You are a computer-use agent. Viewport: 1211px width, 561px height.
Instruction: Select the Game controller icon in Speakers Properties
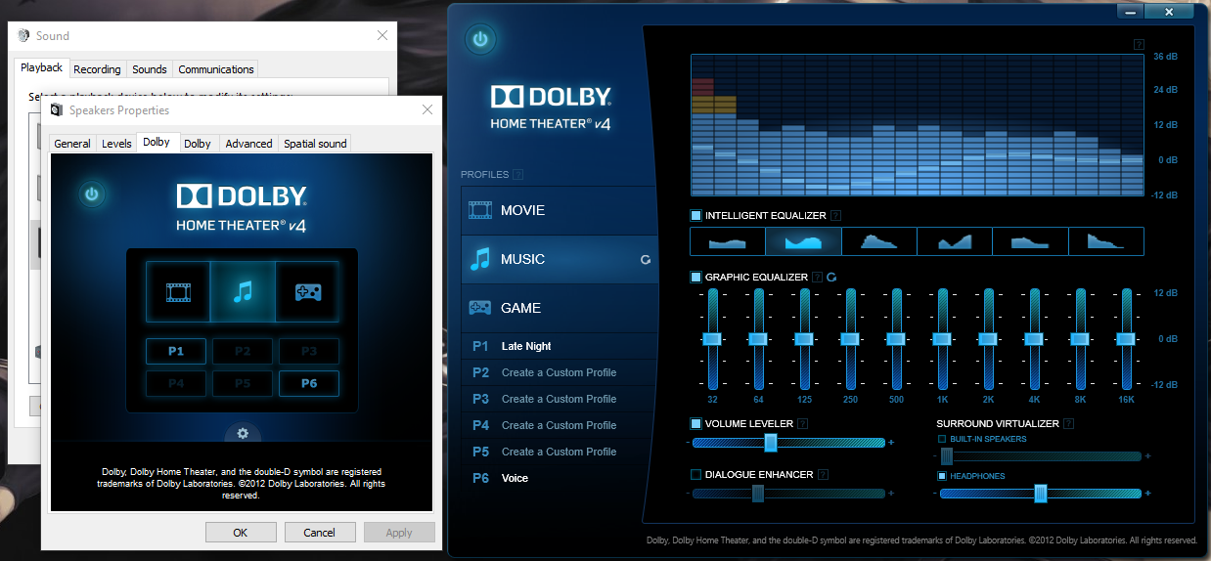click(307, 292)
